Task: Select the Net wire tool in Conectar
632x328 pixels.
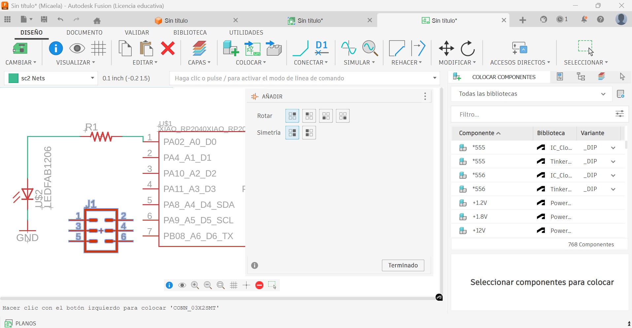Action: (301, 48)
